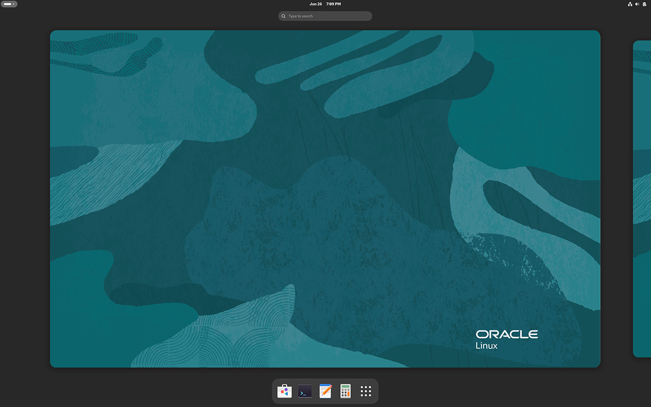The image size is (651, 407).
Task: Show all applications with grid icon
Action: (x=366, y=391)
